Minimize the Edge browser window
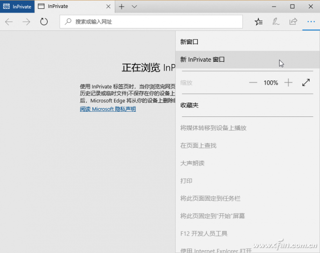Viewport: 320px width, 253px height. click(274, 7)
